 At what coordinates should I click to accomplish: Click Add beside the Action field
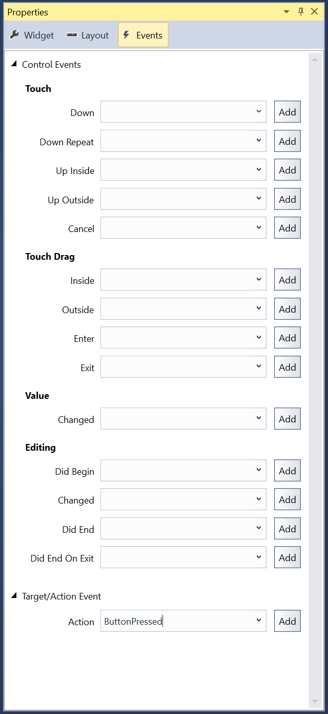point(287,621)
